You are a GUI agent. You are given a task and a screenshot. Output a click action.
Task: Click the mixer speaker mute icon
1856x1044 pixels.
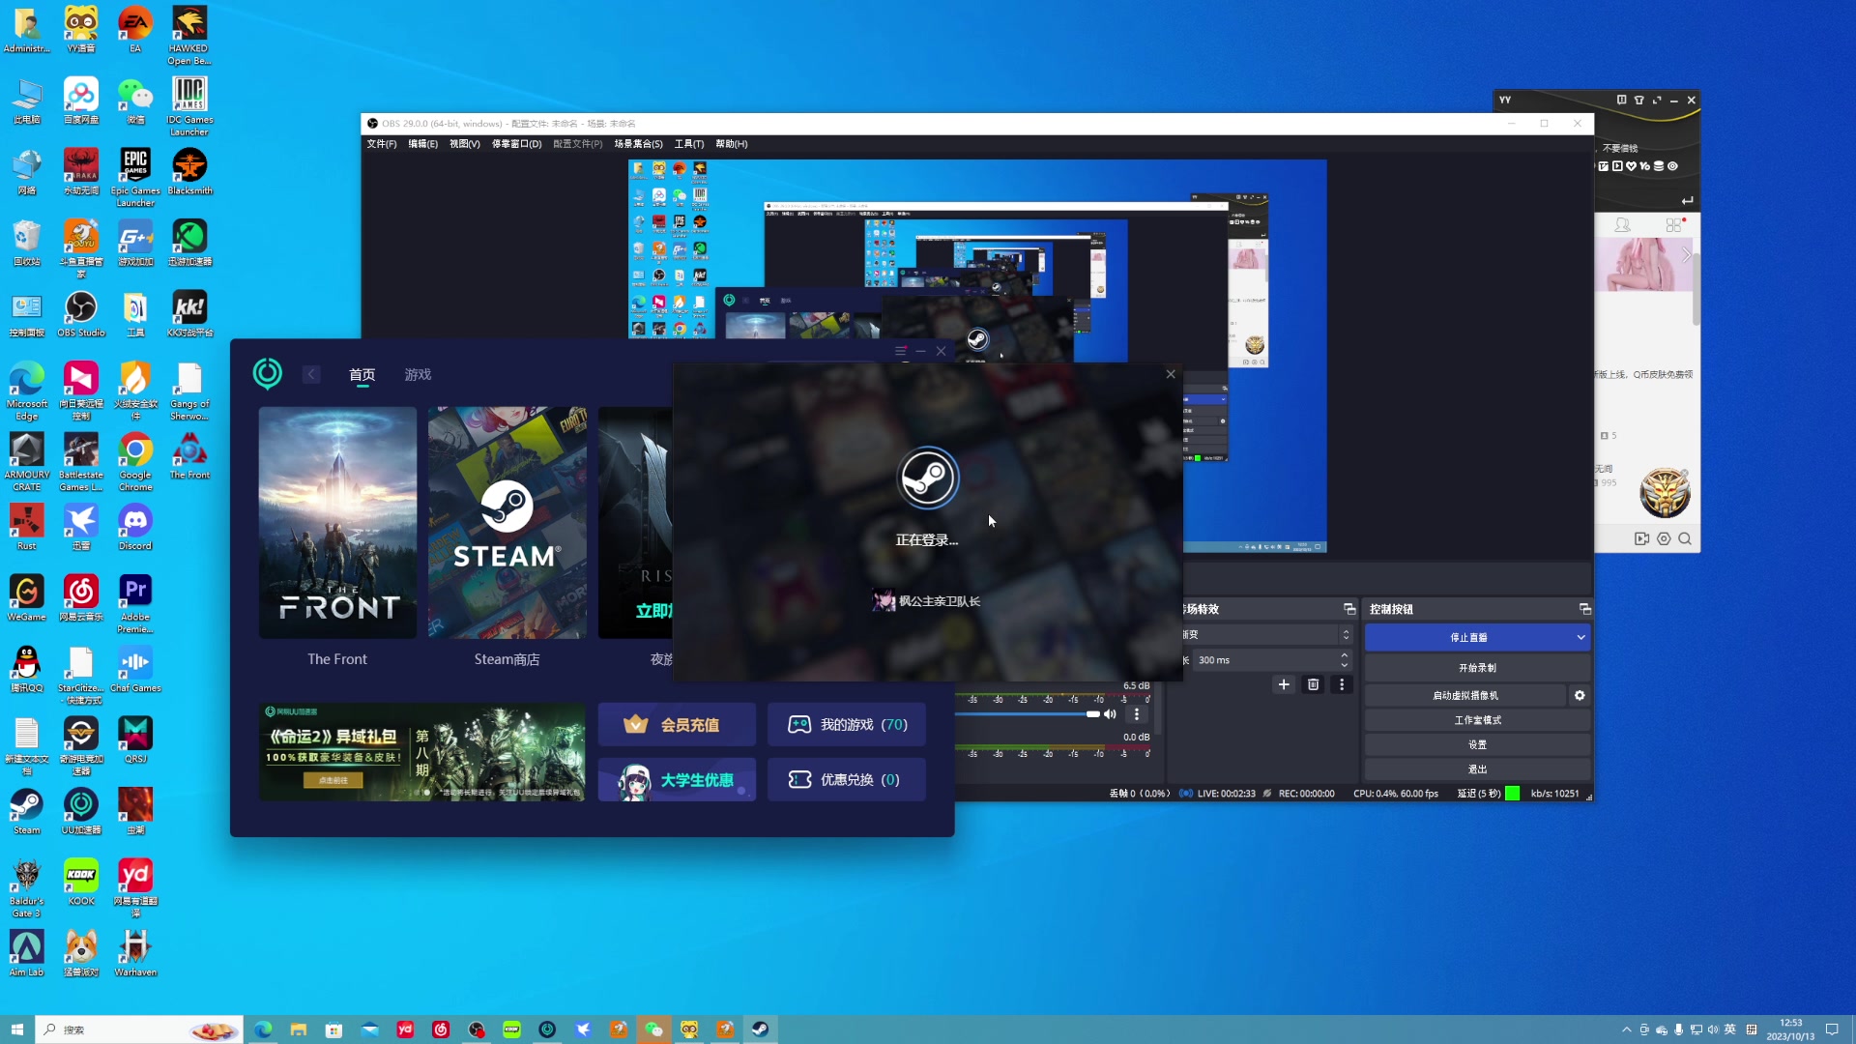[1111, 714]
